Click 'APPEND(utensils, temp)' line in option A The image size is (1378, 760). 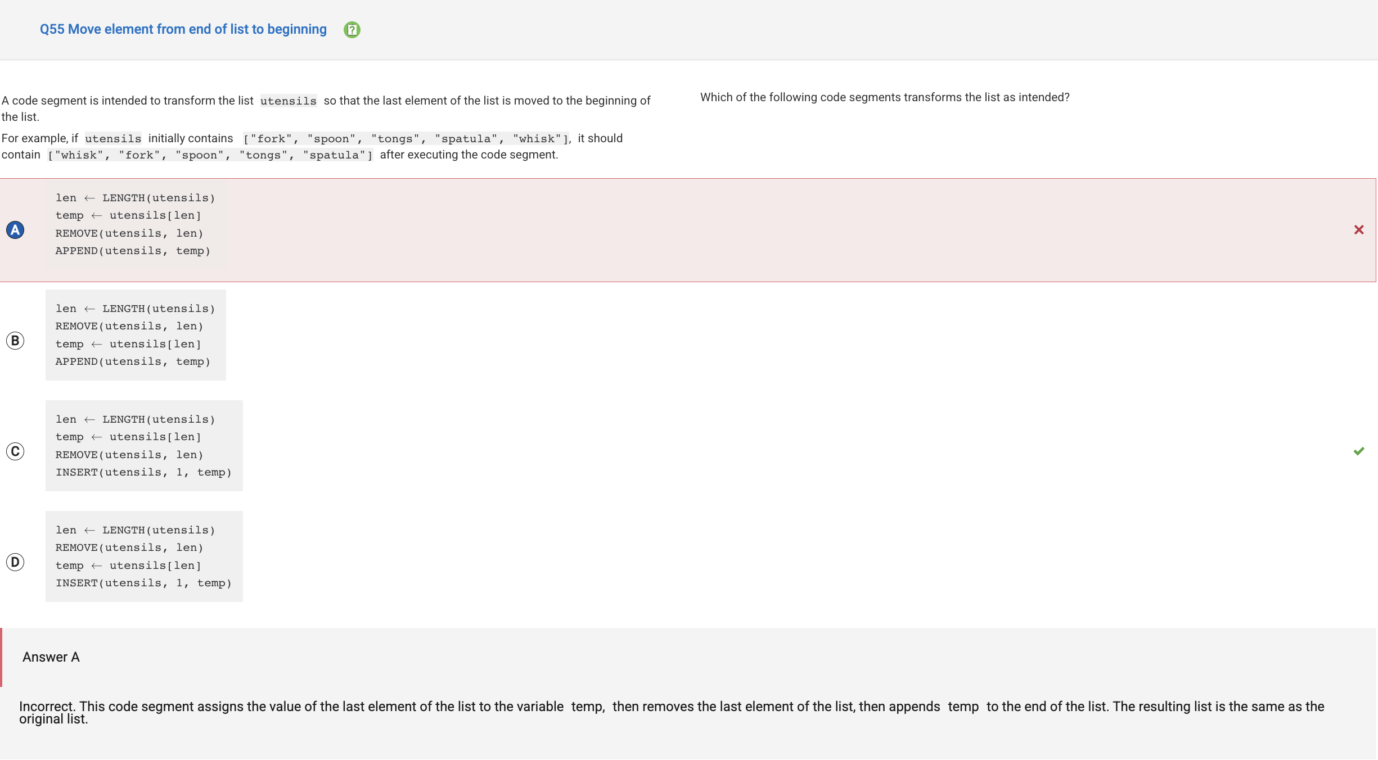[x=133, y=251]
